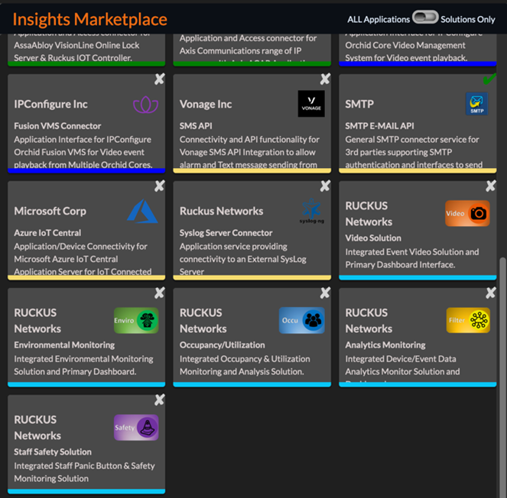Click the purple Safety cone icon
Screen dimensions: 507x498
[x=136, y=427]
